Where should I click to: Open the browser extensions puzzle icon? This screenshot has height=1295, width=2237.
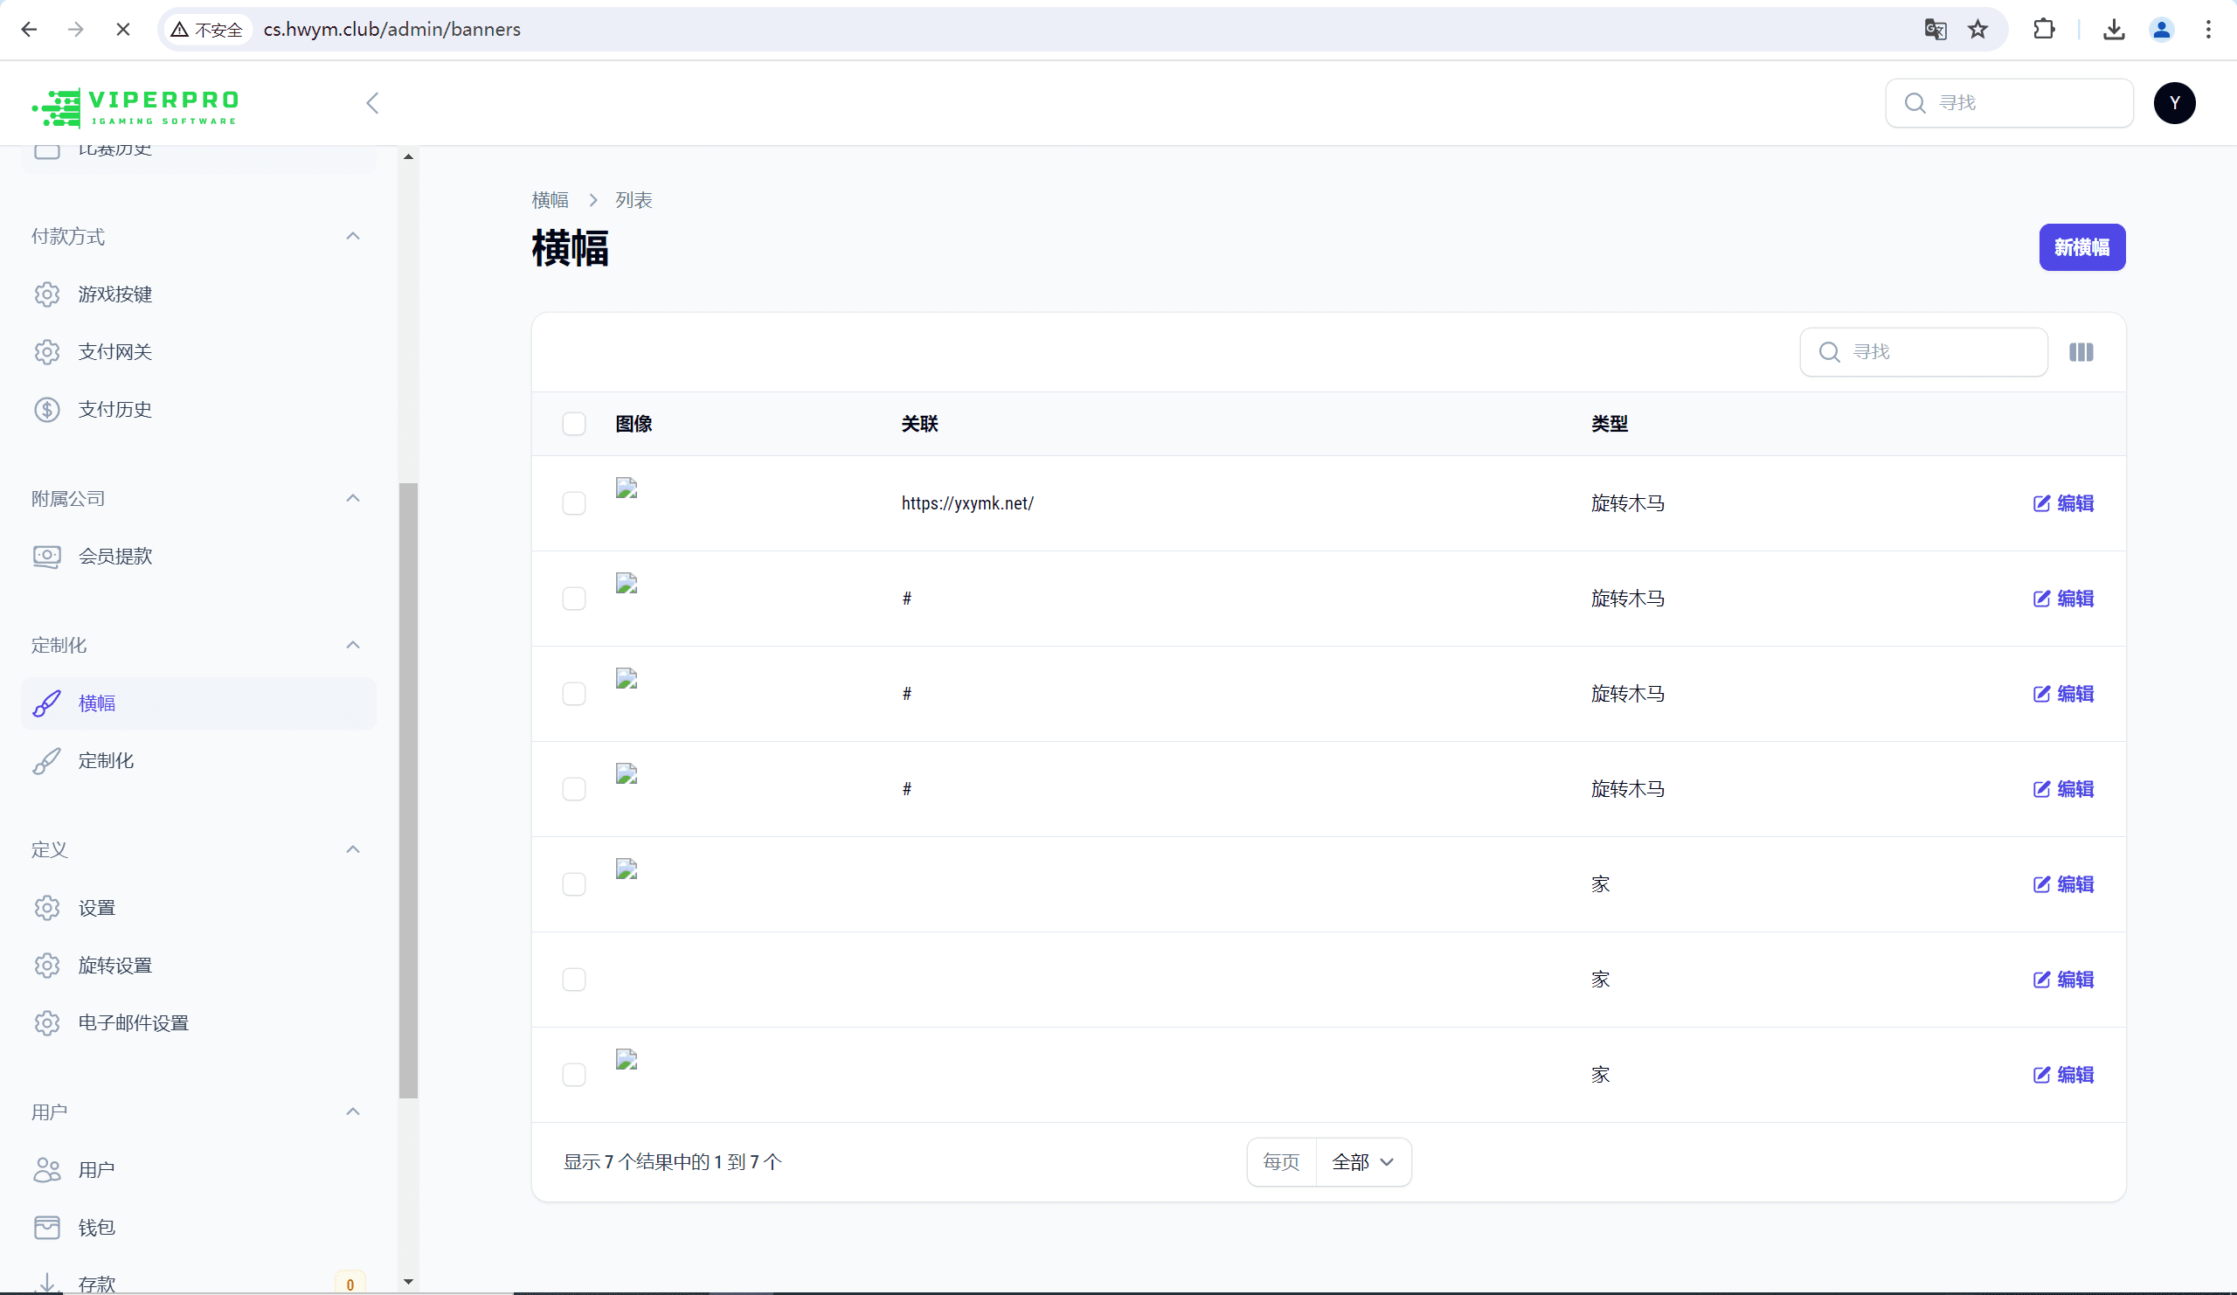[2044, 30]
